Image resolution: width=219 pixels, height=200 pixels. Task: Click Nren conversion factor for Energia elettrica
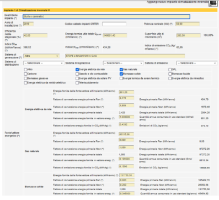tap(126, 106)
